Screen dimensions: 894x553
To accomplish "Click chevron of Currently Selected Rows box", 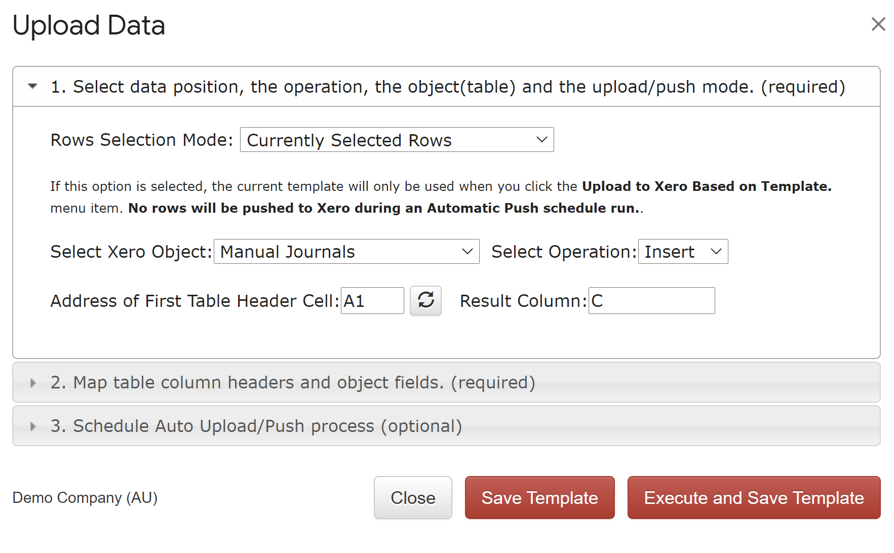I will point(541,140).
